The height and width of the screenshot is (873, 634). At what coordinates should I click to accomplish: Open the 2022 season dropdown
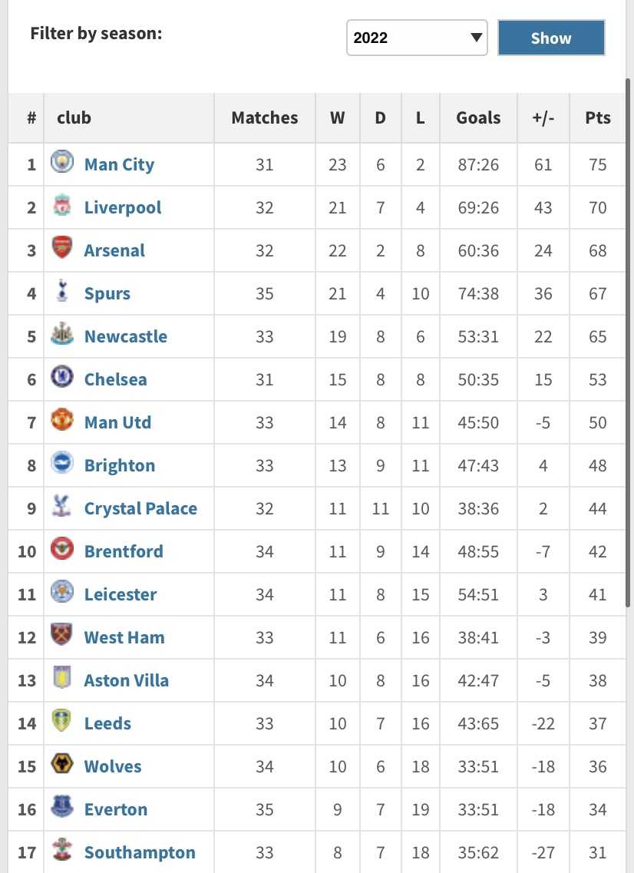tap(417, 38)
